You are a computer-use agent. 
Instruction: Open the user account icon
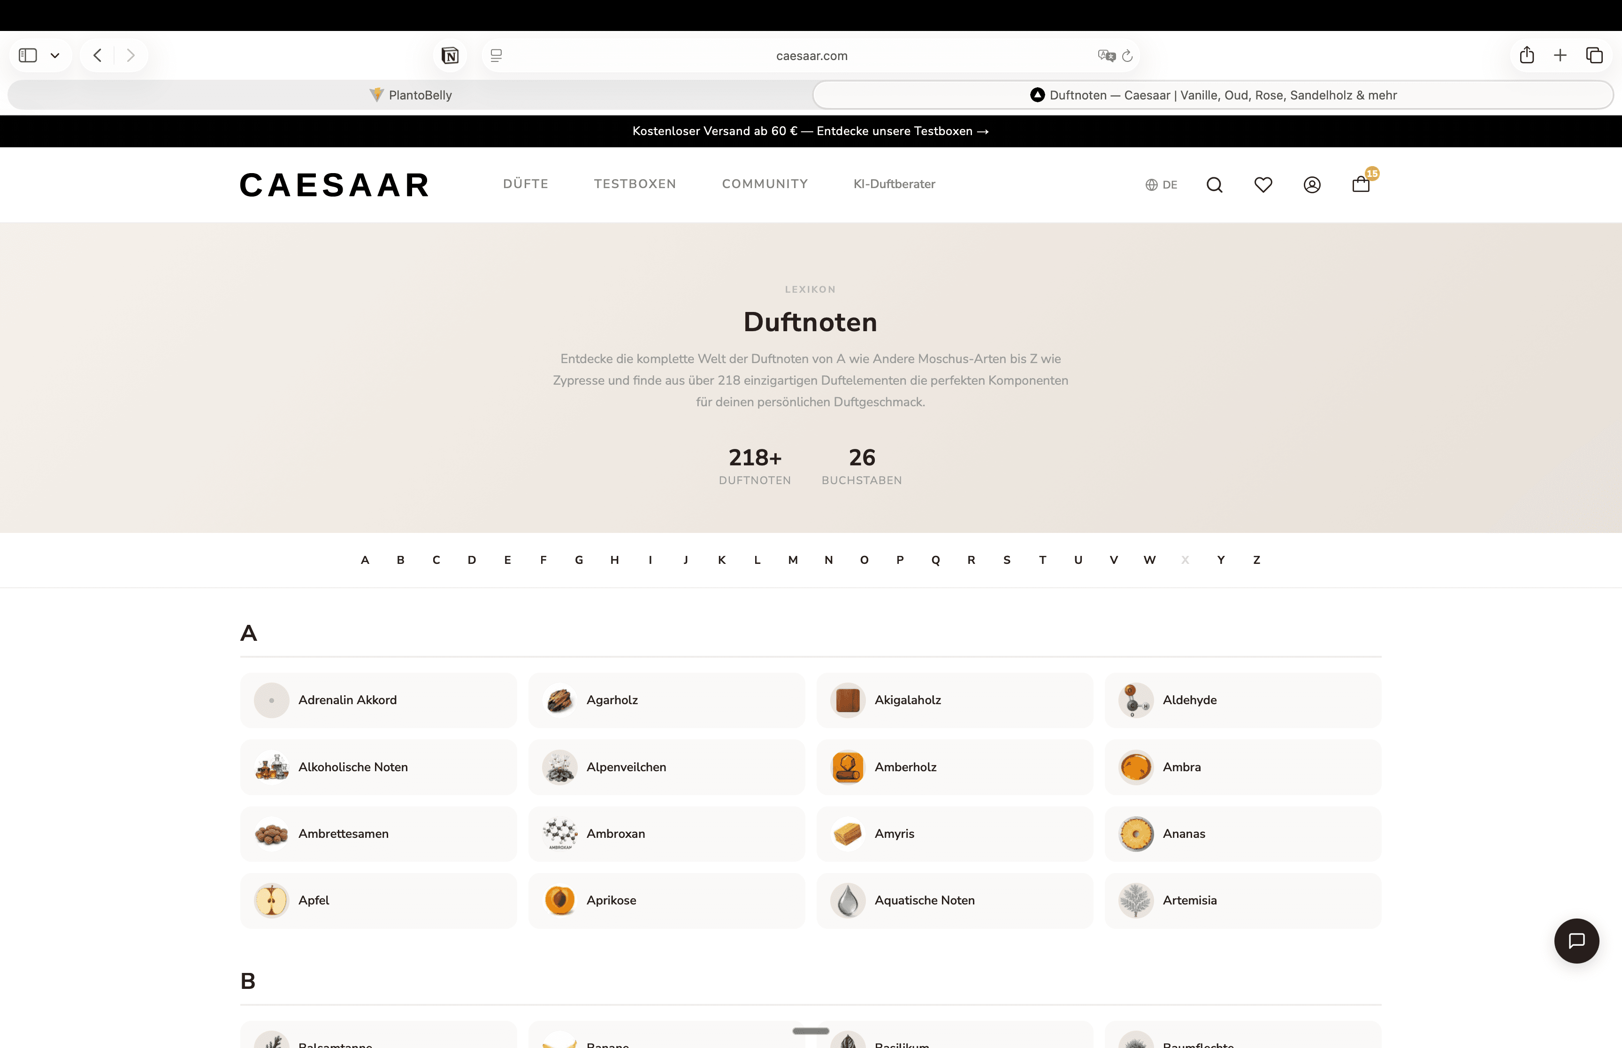[1312, 184]
